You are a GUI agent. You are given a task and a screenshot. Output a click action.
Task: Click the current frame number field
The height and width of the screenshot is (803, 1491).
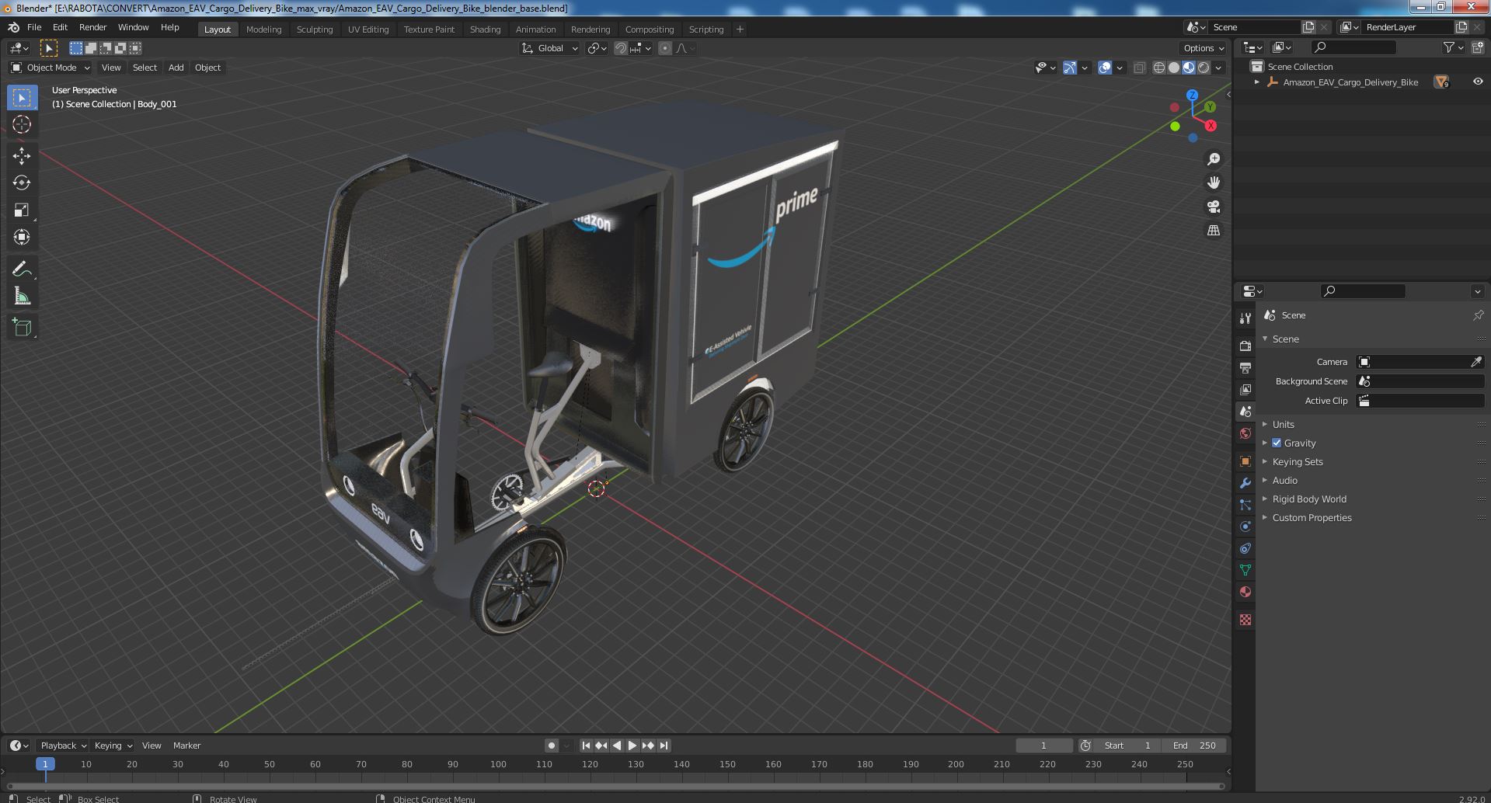coord(1043,746)
